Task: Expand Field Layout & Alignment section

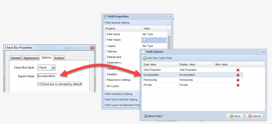Action: click(x=121, y=105)
